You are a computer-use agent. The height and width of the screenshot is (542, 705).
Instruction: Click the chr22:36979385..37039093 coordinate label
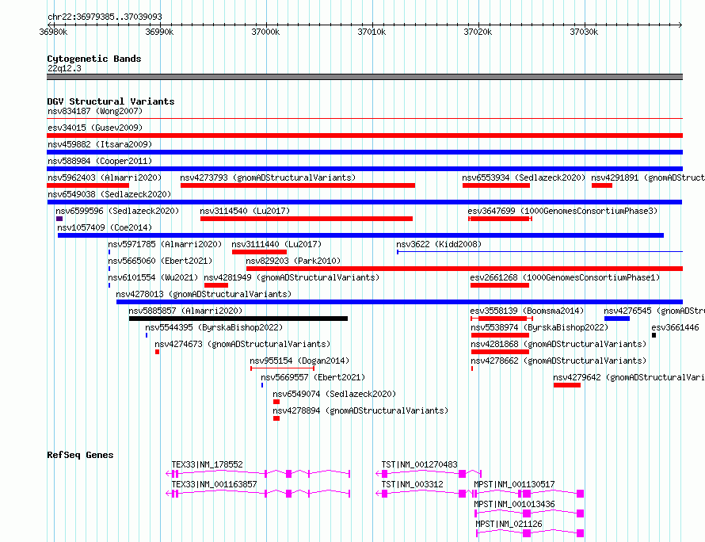point(105,17)
